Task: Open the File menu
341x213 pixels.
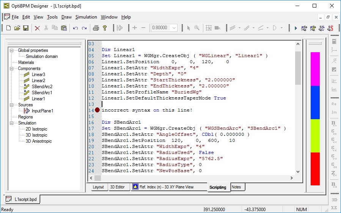Action: [15, 17]
